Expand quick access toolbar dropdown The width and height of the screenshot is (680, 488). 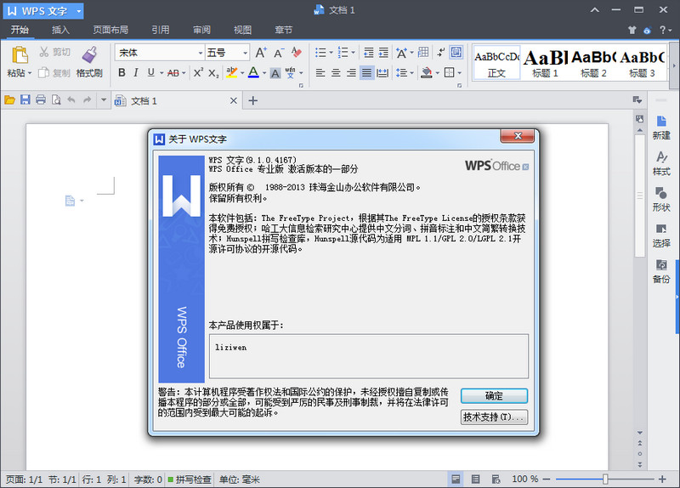103,100
